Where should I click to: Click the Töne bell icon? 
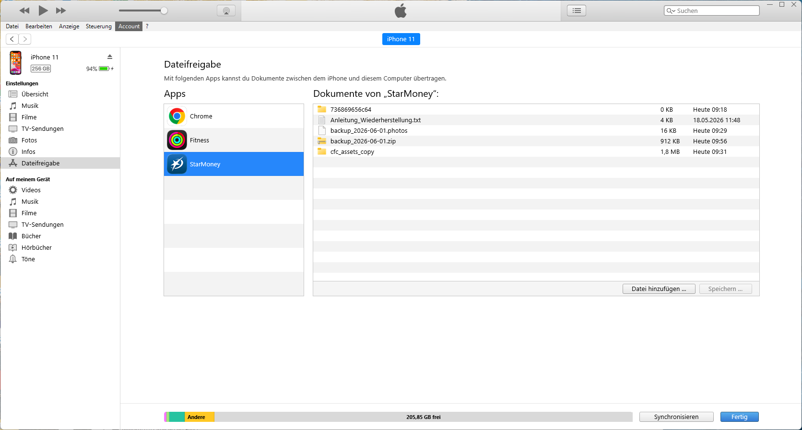coord(13,259)
